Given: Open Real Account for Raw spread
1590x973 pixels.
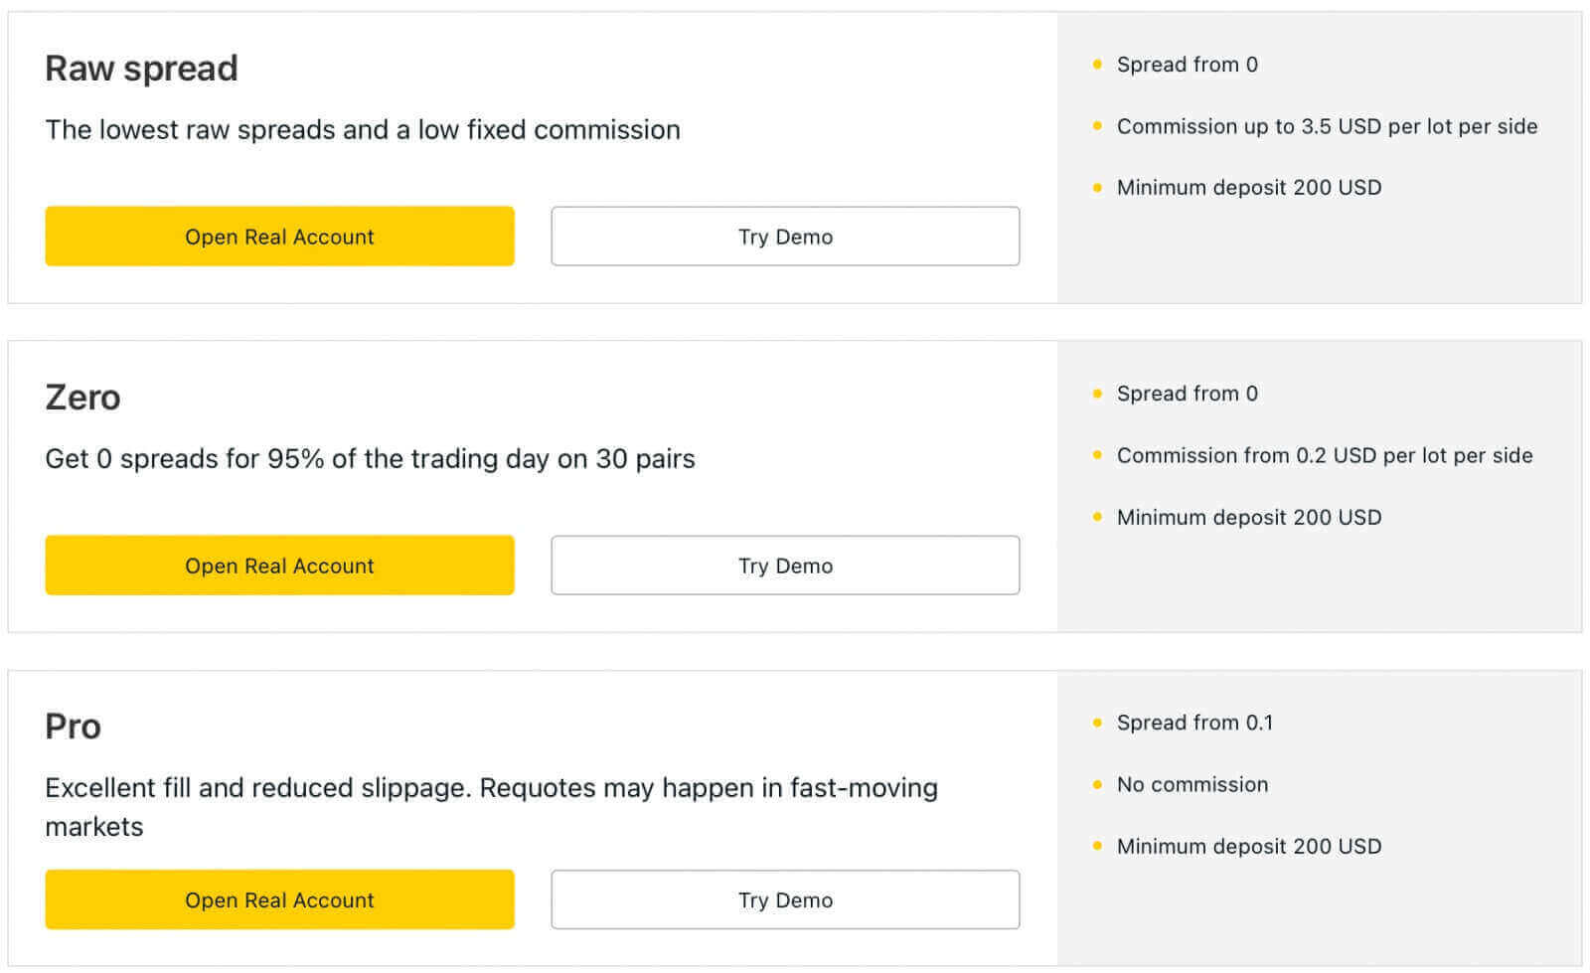Looking at the screenshot, I should [279, 237].
